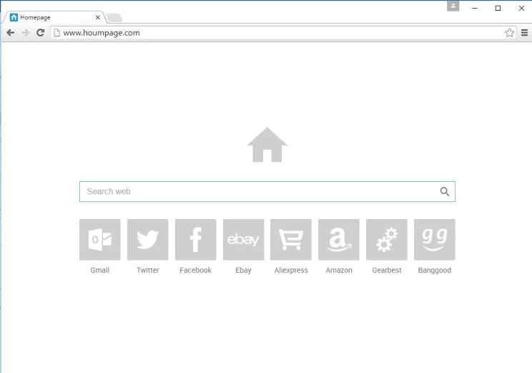Open the Gearbest gears tile
This screenshot has width=532, height=373.
pyautogui.click(x=386, y=240)
